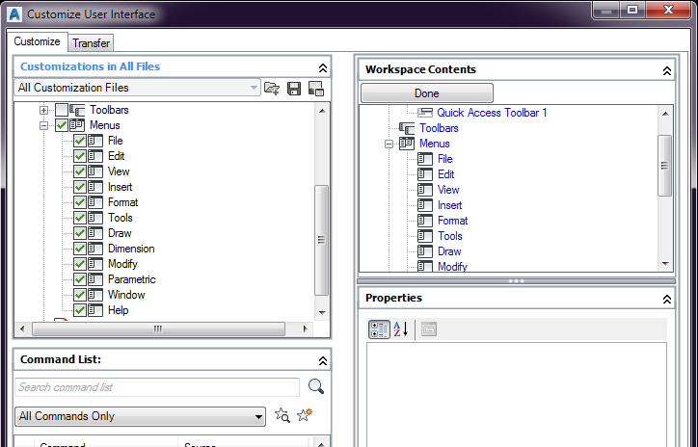This screenshot has width=698, height=447.
Task: Click the left tree scroll-down arrow
Action: click(x=322, y=313)
